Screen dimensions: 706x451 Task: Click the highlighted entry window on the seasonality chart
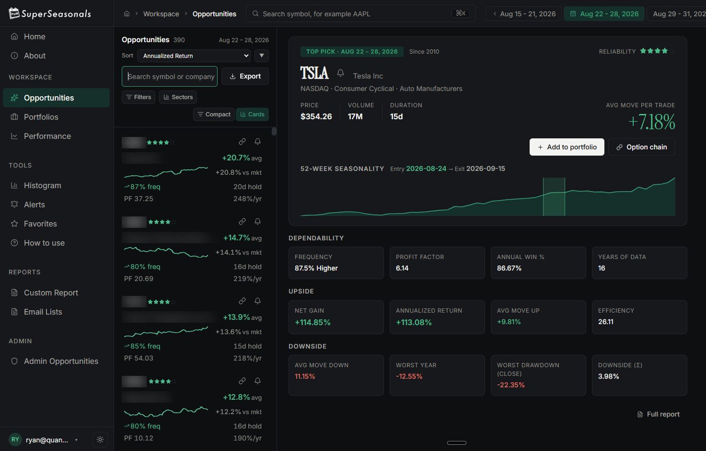554,197
